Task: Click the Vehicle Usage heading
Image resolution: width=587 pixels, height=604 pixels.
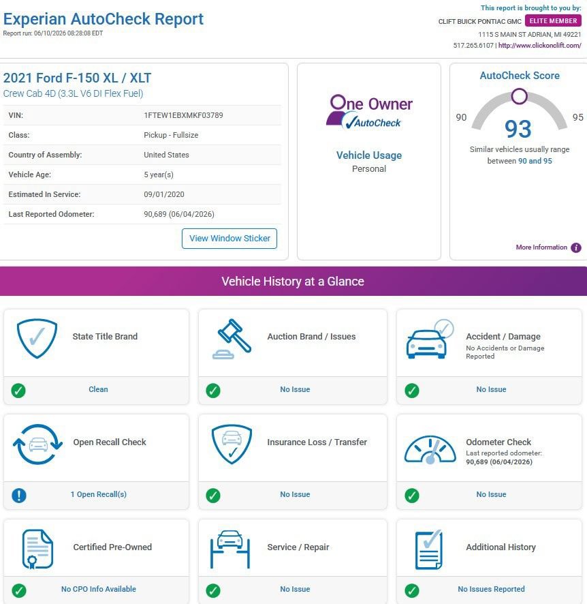Action: coord(369,155)
